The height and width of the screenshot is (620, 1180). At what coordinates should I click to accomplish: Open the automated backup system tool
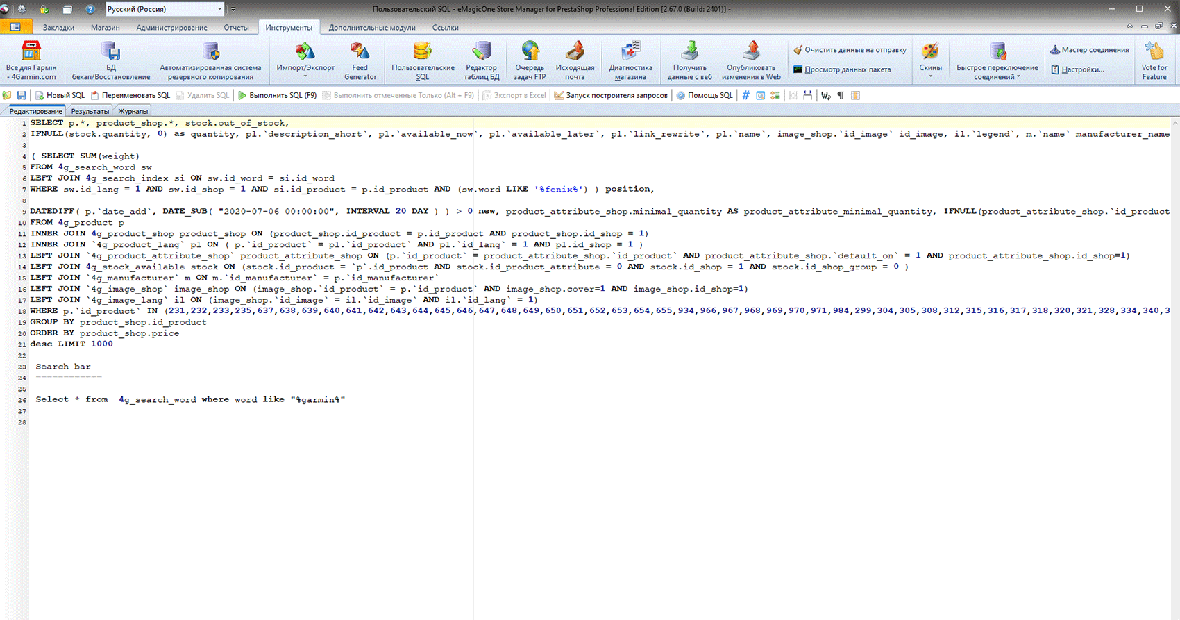click(210, 60)
